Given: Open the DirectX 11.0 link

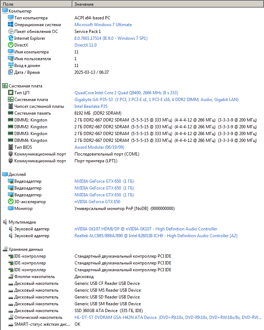Looking at the screenshot, I should tap(85, 45).
